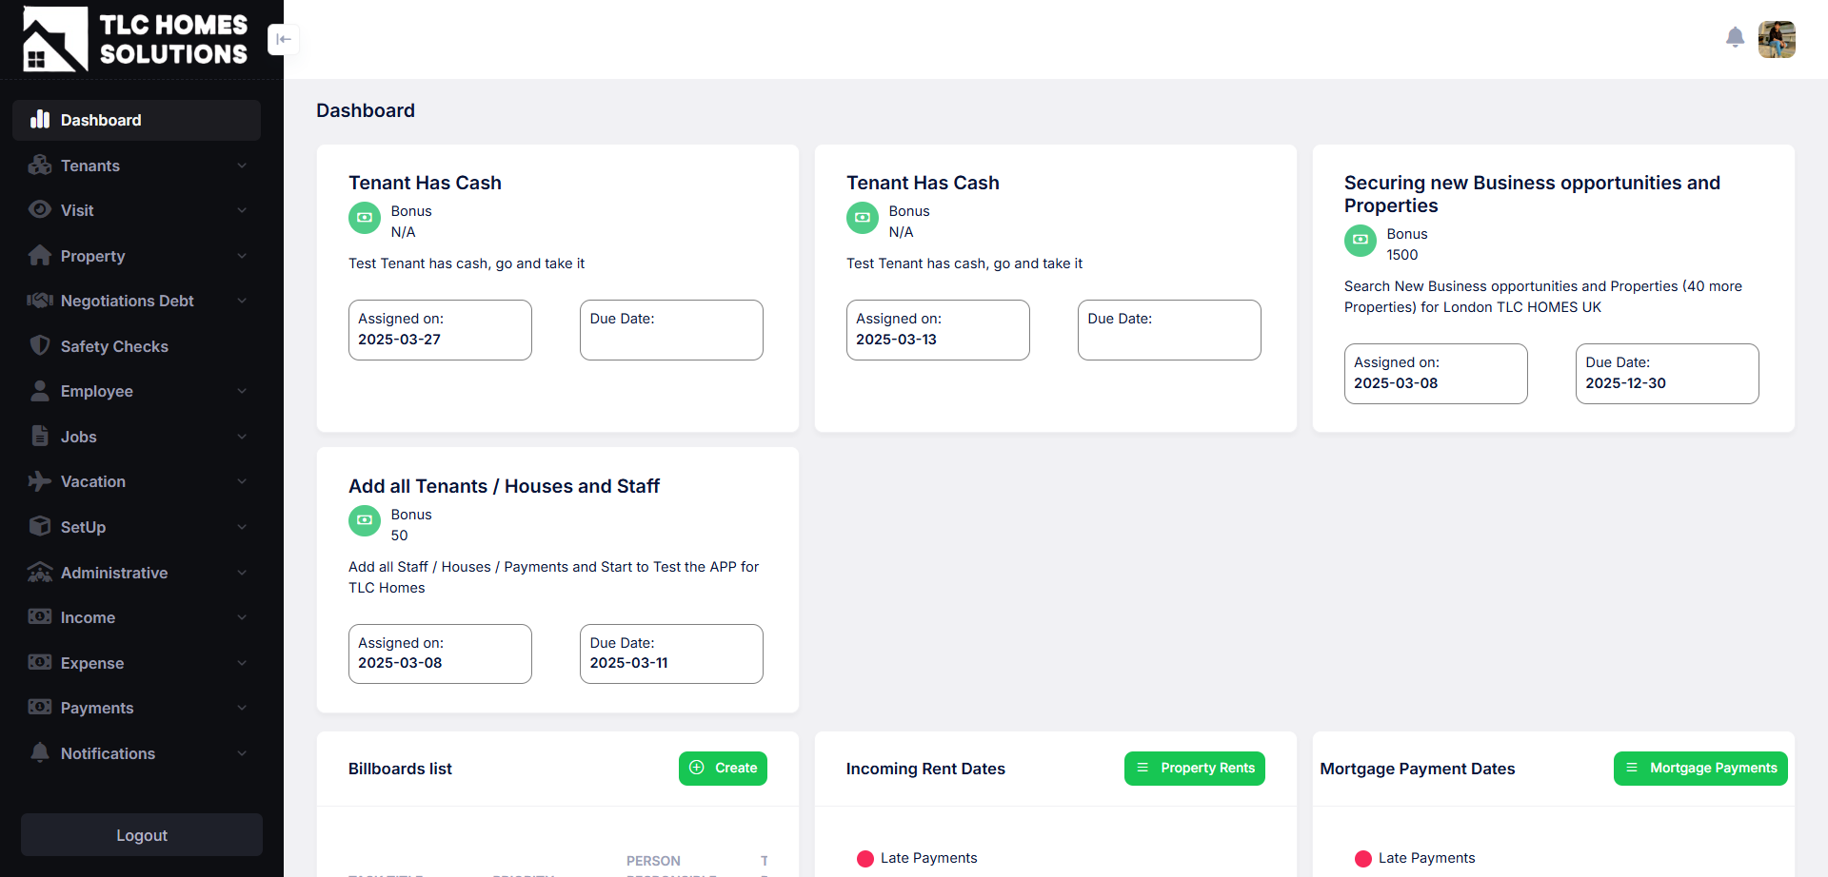Image resolution: width=1828 pixels, height=877 pixels.
Task: Toggle the SetUp section open
Action: pyautogui.click(x=243, y=526)
